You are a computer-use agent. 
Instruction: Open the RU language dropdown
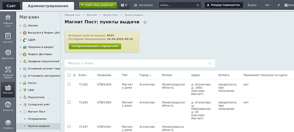click(268, 5)
